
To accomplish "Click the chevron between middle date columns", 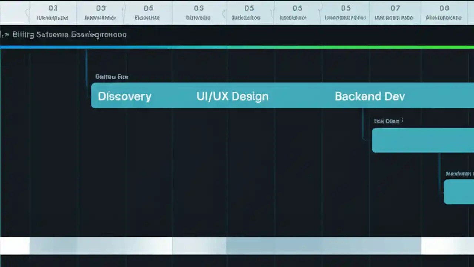I will (x=224, y=13).
